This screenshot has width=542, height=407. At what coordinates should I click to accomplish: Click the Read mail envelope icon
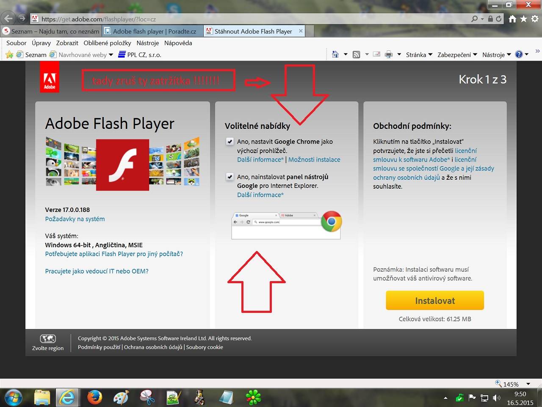376,54
